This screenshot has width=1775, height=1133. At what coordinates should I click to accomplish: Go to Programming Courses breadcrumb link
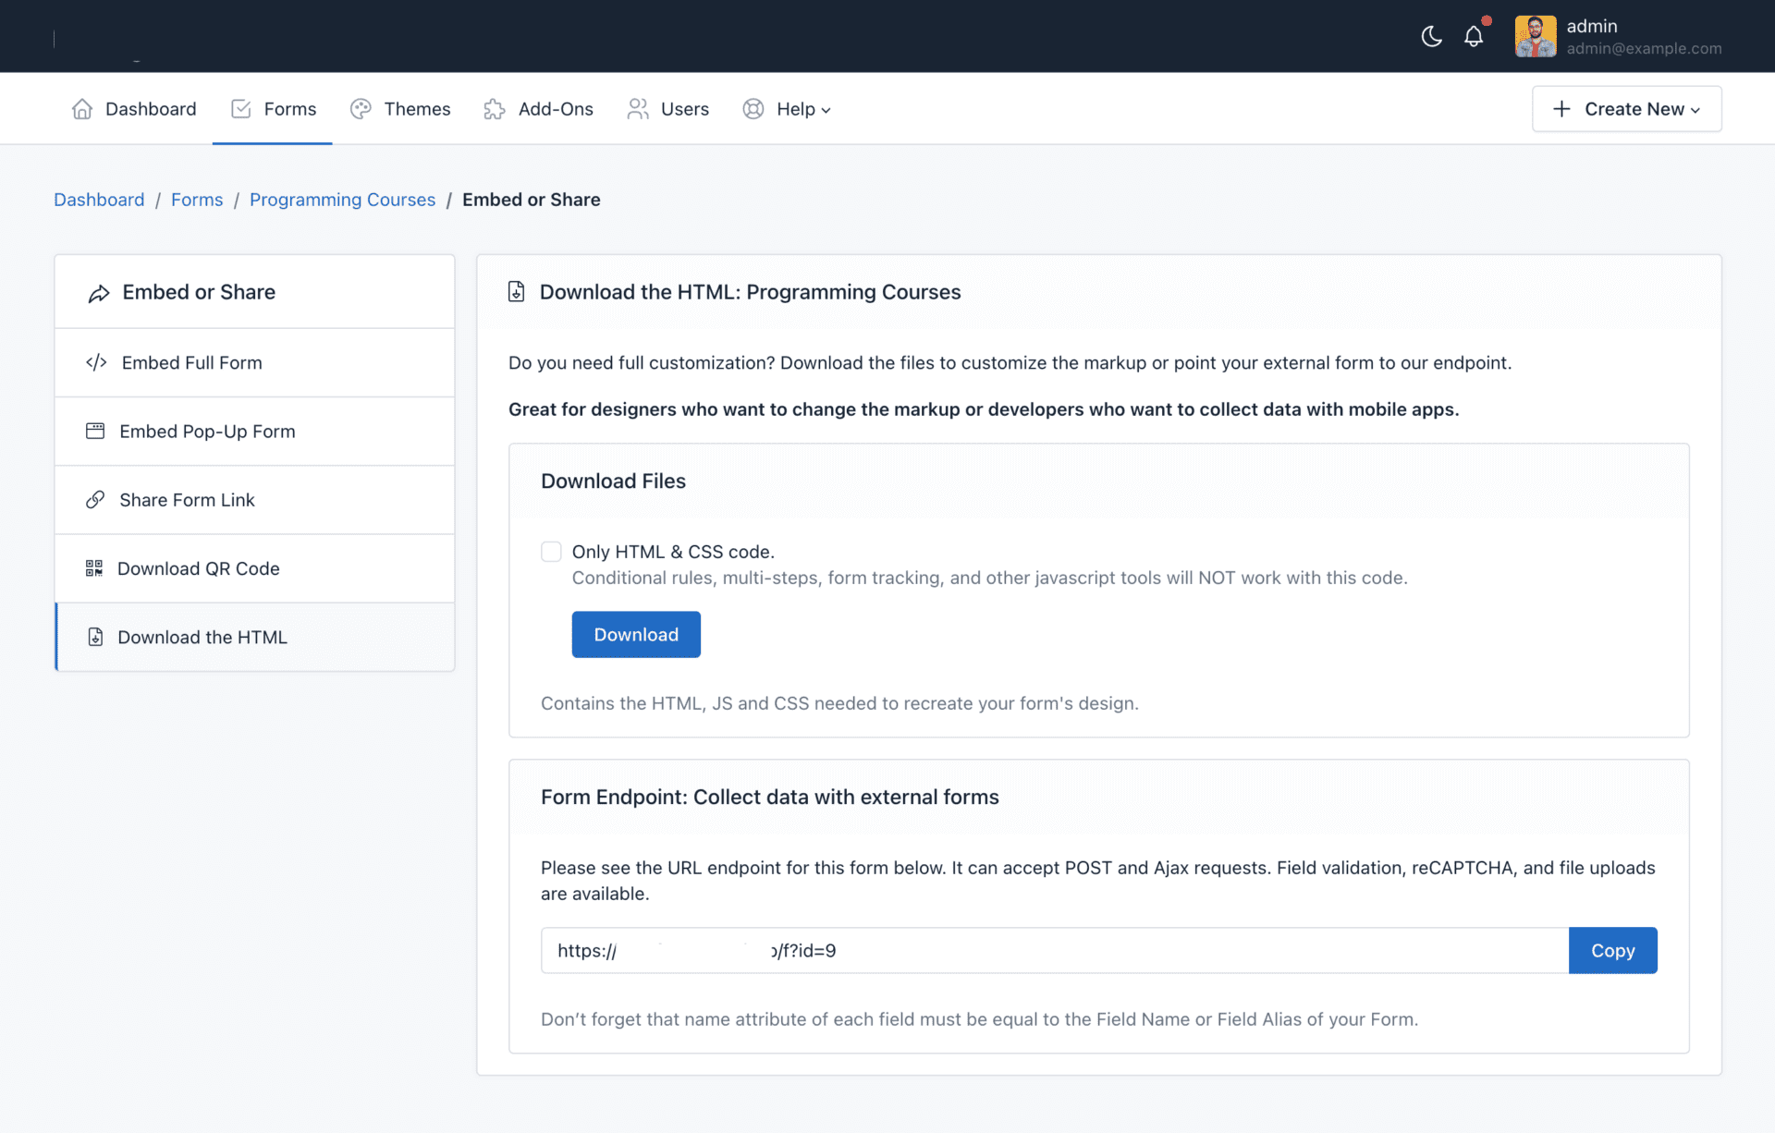click(x=342, y=200)
